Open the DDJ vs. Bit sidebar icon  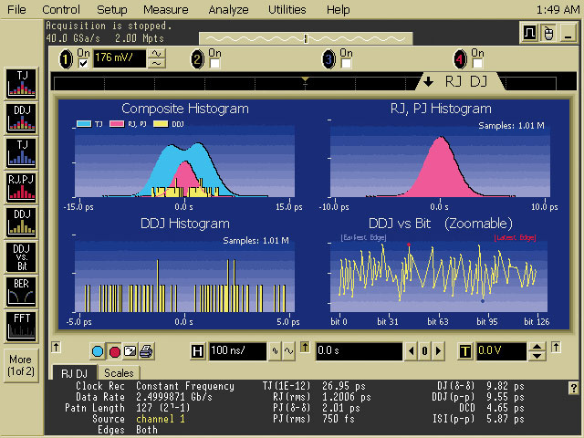[x=21, y=256]
